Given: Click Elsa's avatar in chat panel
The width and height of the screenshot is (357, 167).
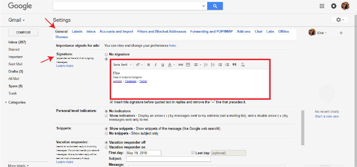Looking at the screenshot, I should coord(312,32).
